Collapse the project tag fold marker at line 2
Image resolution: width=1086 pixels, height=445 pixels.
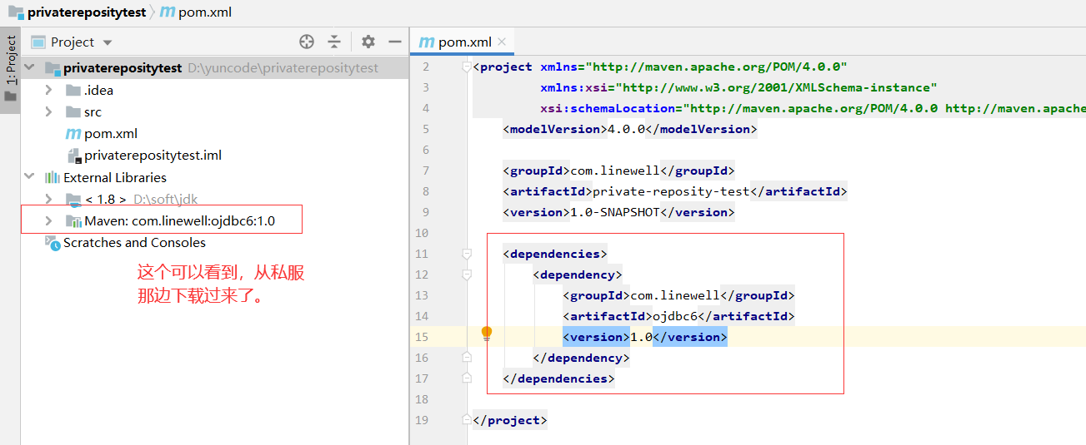click(466, 67)
